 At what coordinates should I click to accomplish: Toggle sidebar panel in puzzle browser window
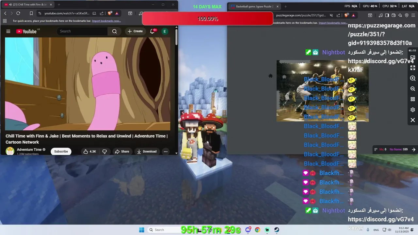[387, 15]
